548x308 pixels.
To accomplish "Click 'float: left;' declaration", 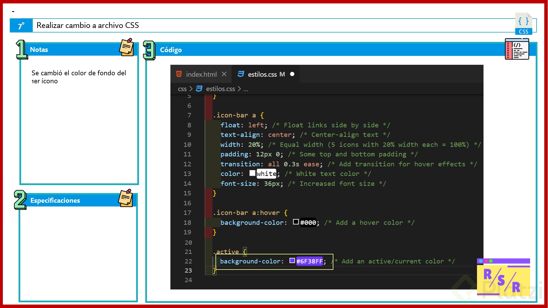I will (244, 125).
